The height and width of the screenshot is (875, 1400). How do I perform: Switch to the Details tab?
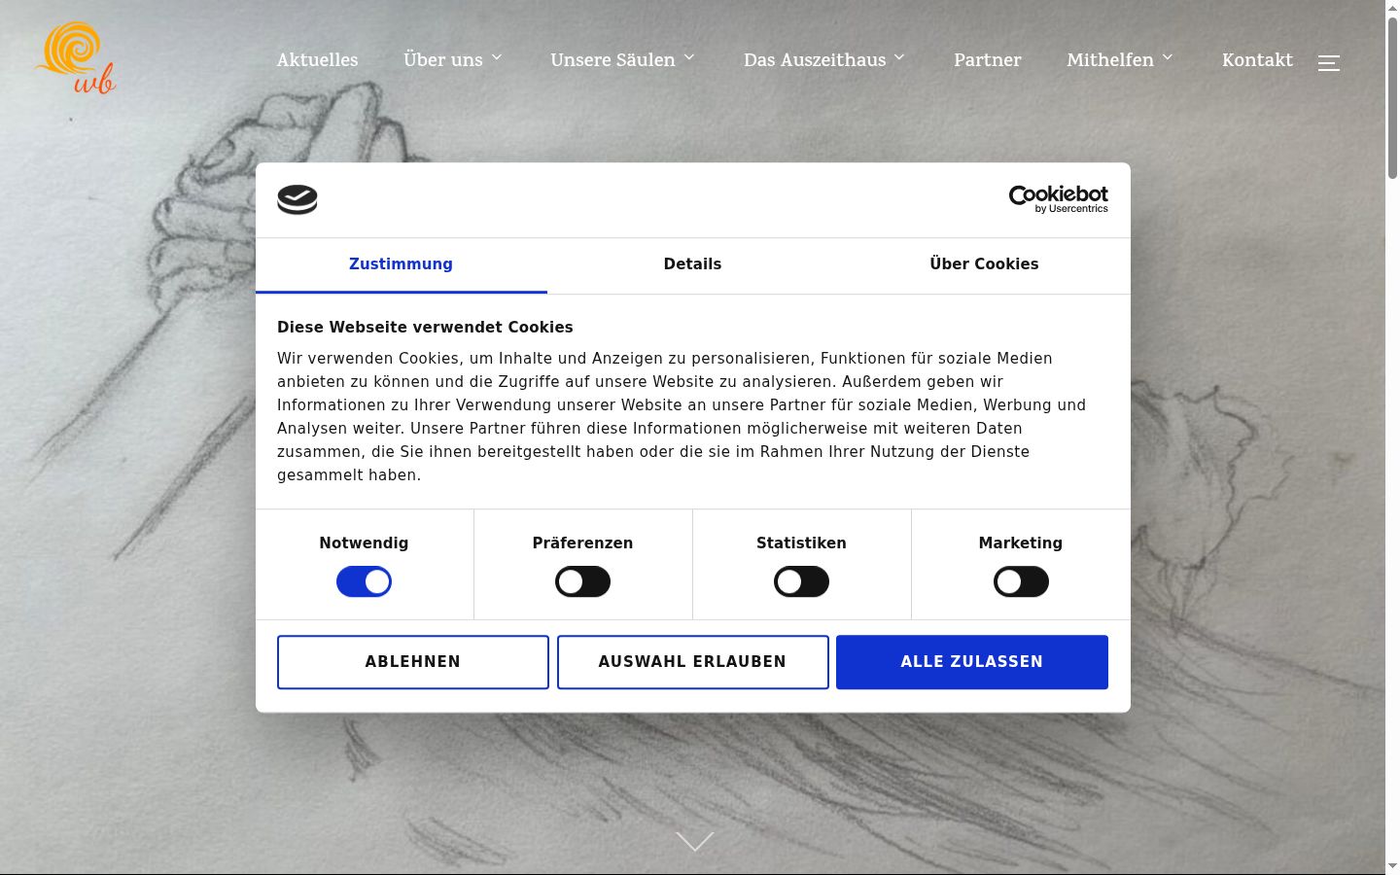692,264
